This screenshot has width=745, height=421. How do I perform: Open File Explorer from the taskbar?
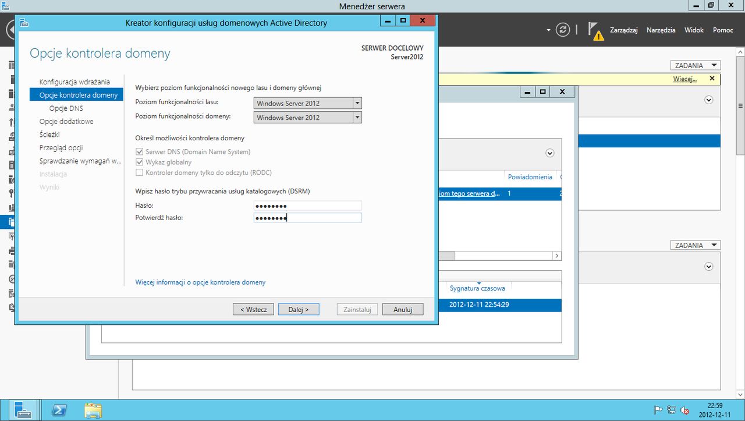pos(93,410)
